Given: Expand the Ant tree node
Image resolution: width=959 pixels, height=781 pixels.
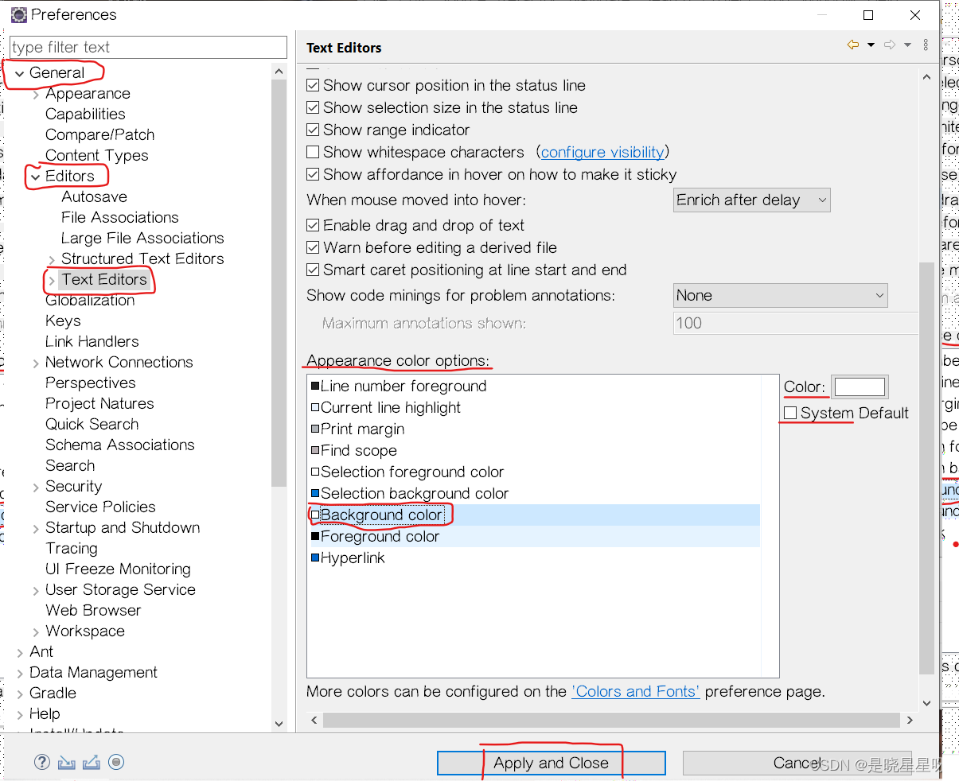Looking at the screenshot, I should click(x=20, y=652).
